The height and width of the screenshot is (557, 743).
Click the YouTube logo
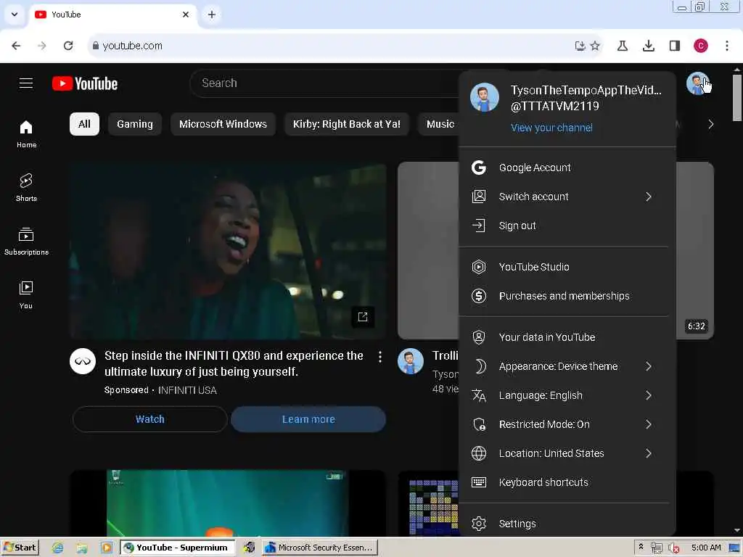85,83
